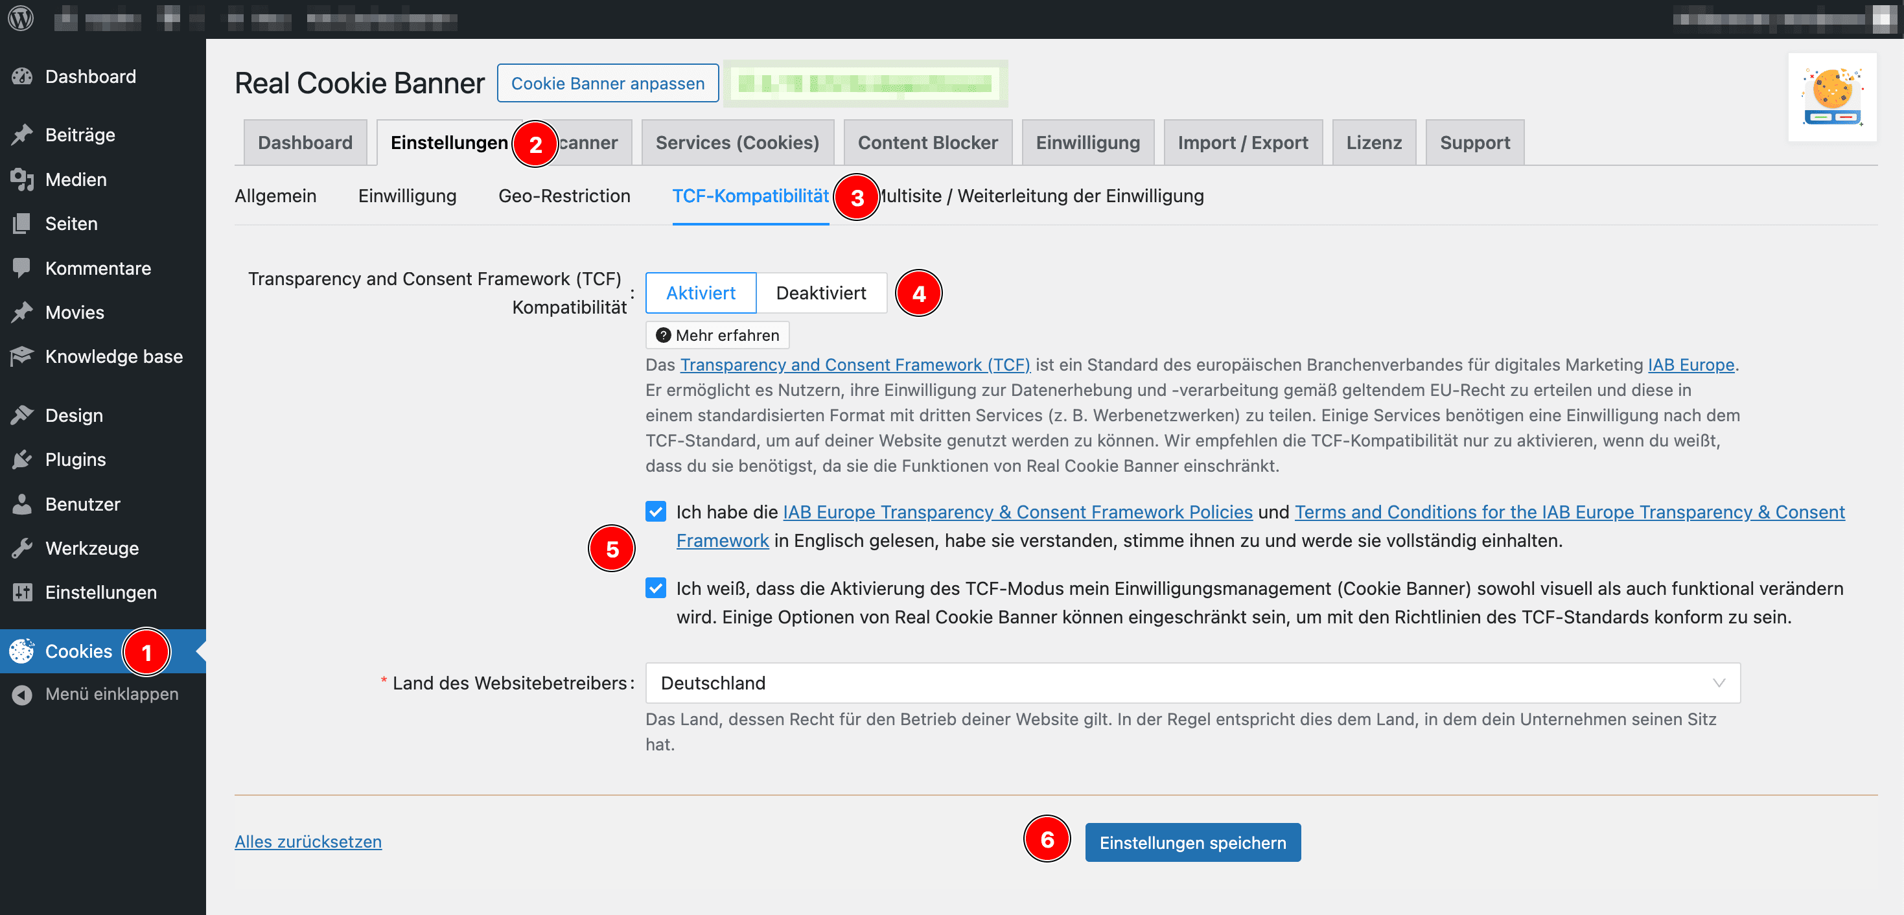Switch to Services (Cookies) tab
The image size is (1904, 915).
pyautogui.click(x=737, y=143)
